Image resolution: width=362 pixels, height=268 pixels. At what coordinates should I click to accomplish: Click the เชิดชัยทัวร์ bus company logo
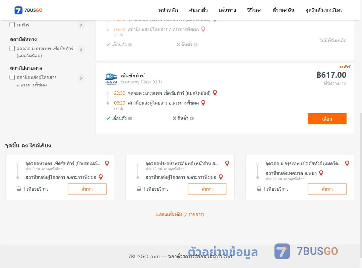111,79
